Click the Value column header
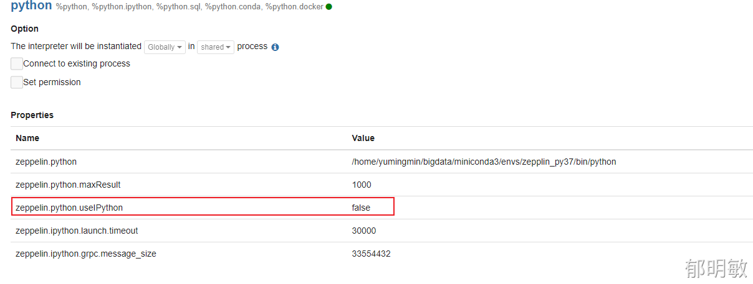 pyautogui.click(x=363, y=138)
